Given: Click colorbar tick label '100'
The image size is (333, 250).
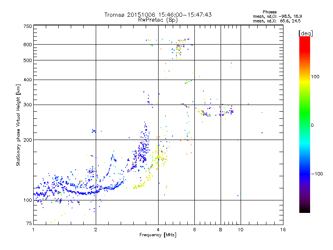Looking at the screenshot, I should point(315,77).
